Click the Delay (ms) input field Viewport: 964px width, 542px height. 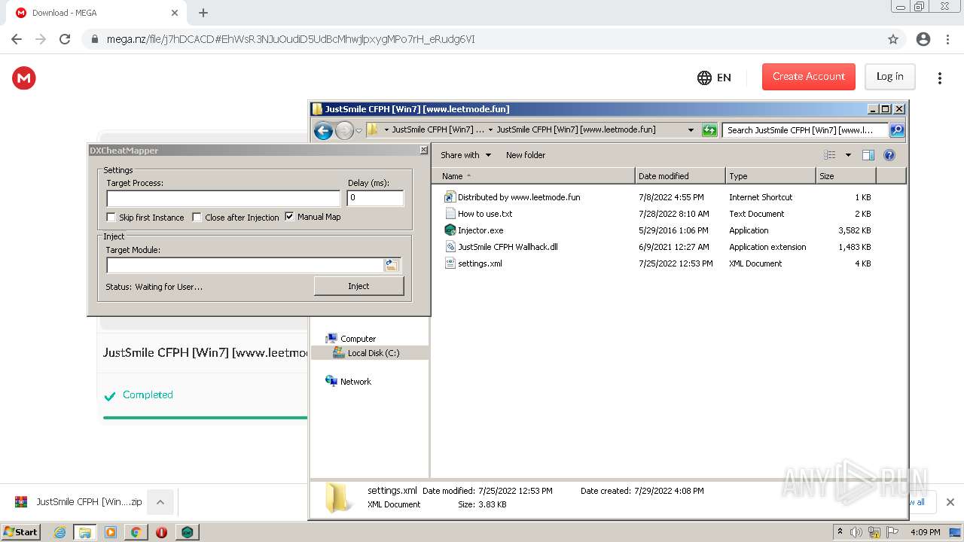pos(375,198)
